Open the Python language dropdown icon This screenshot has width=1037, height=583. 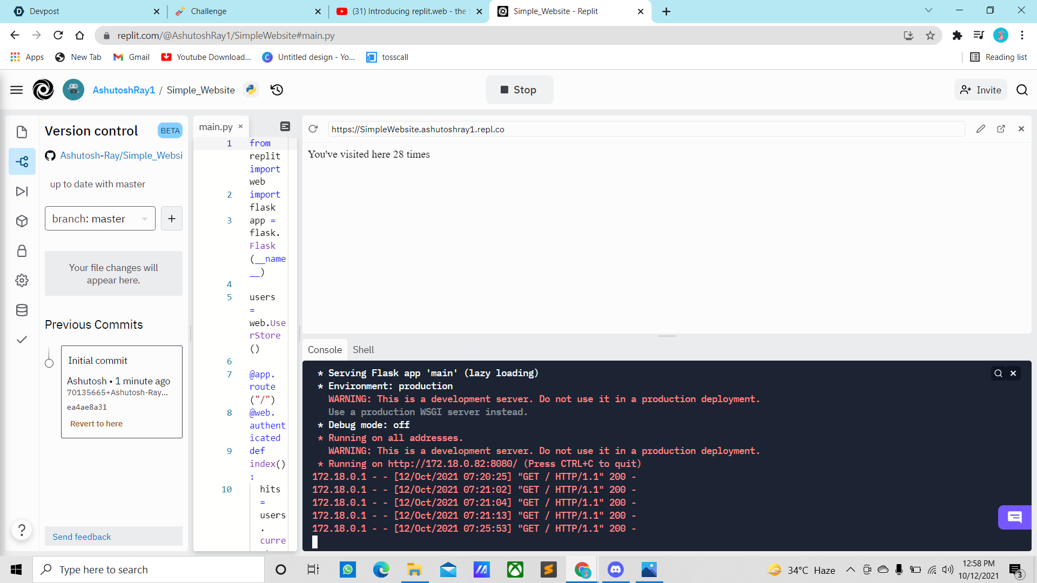point(251,90)
